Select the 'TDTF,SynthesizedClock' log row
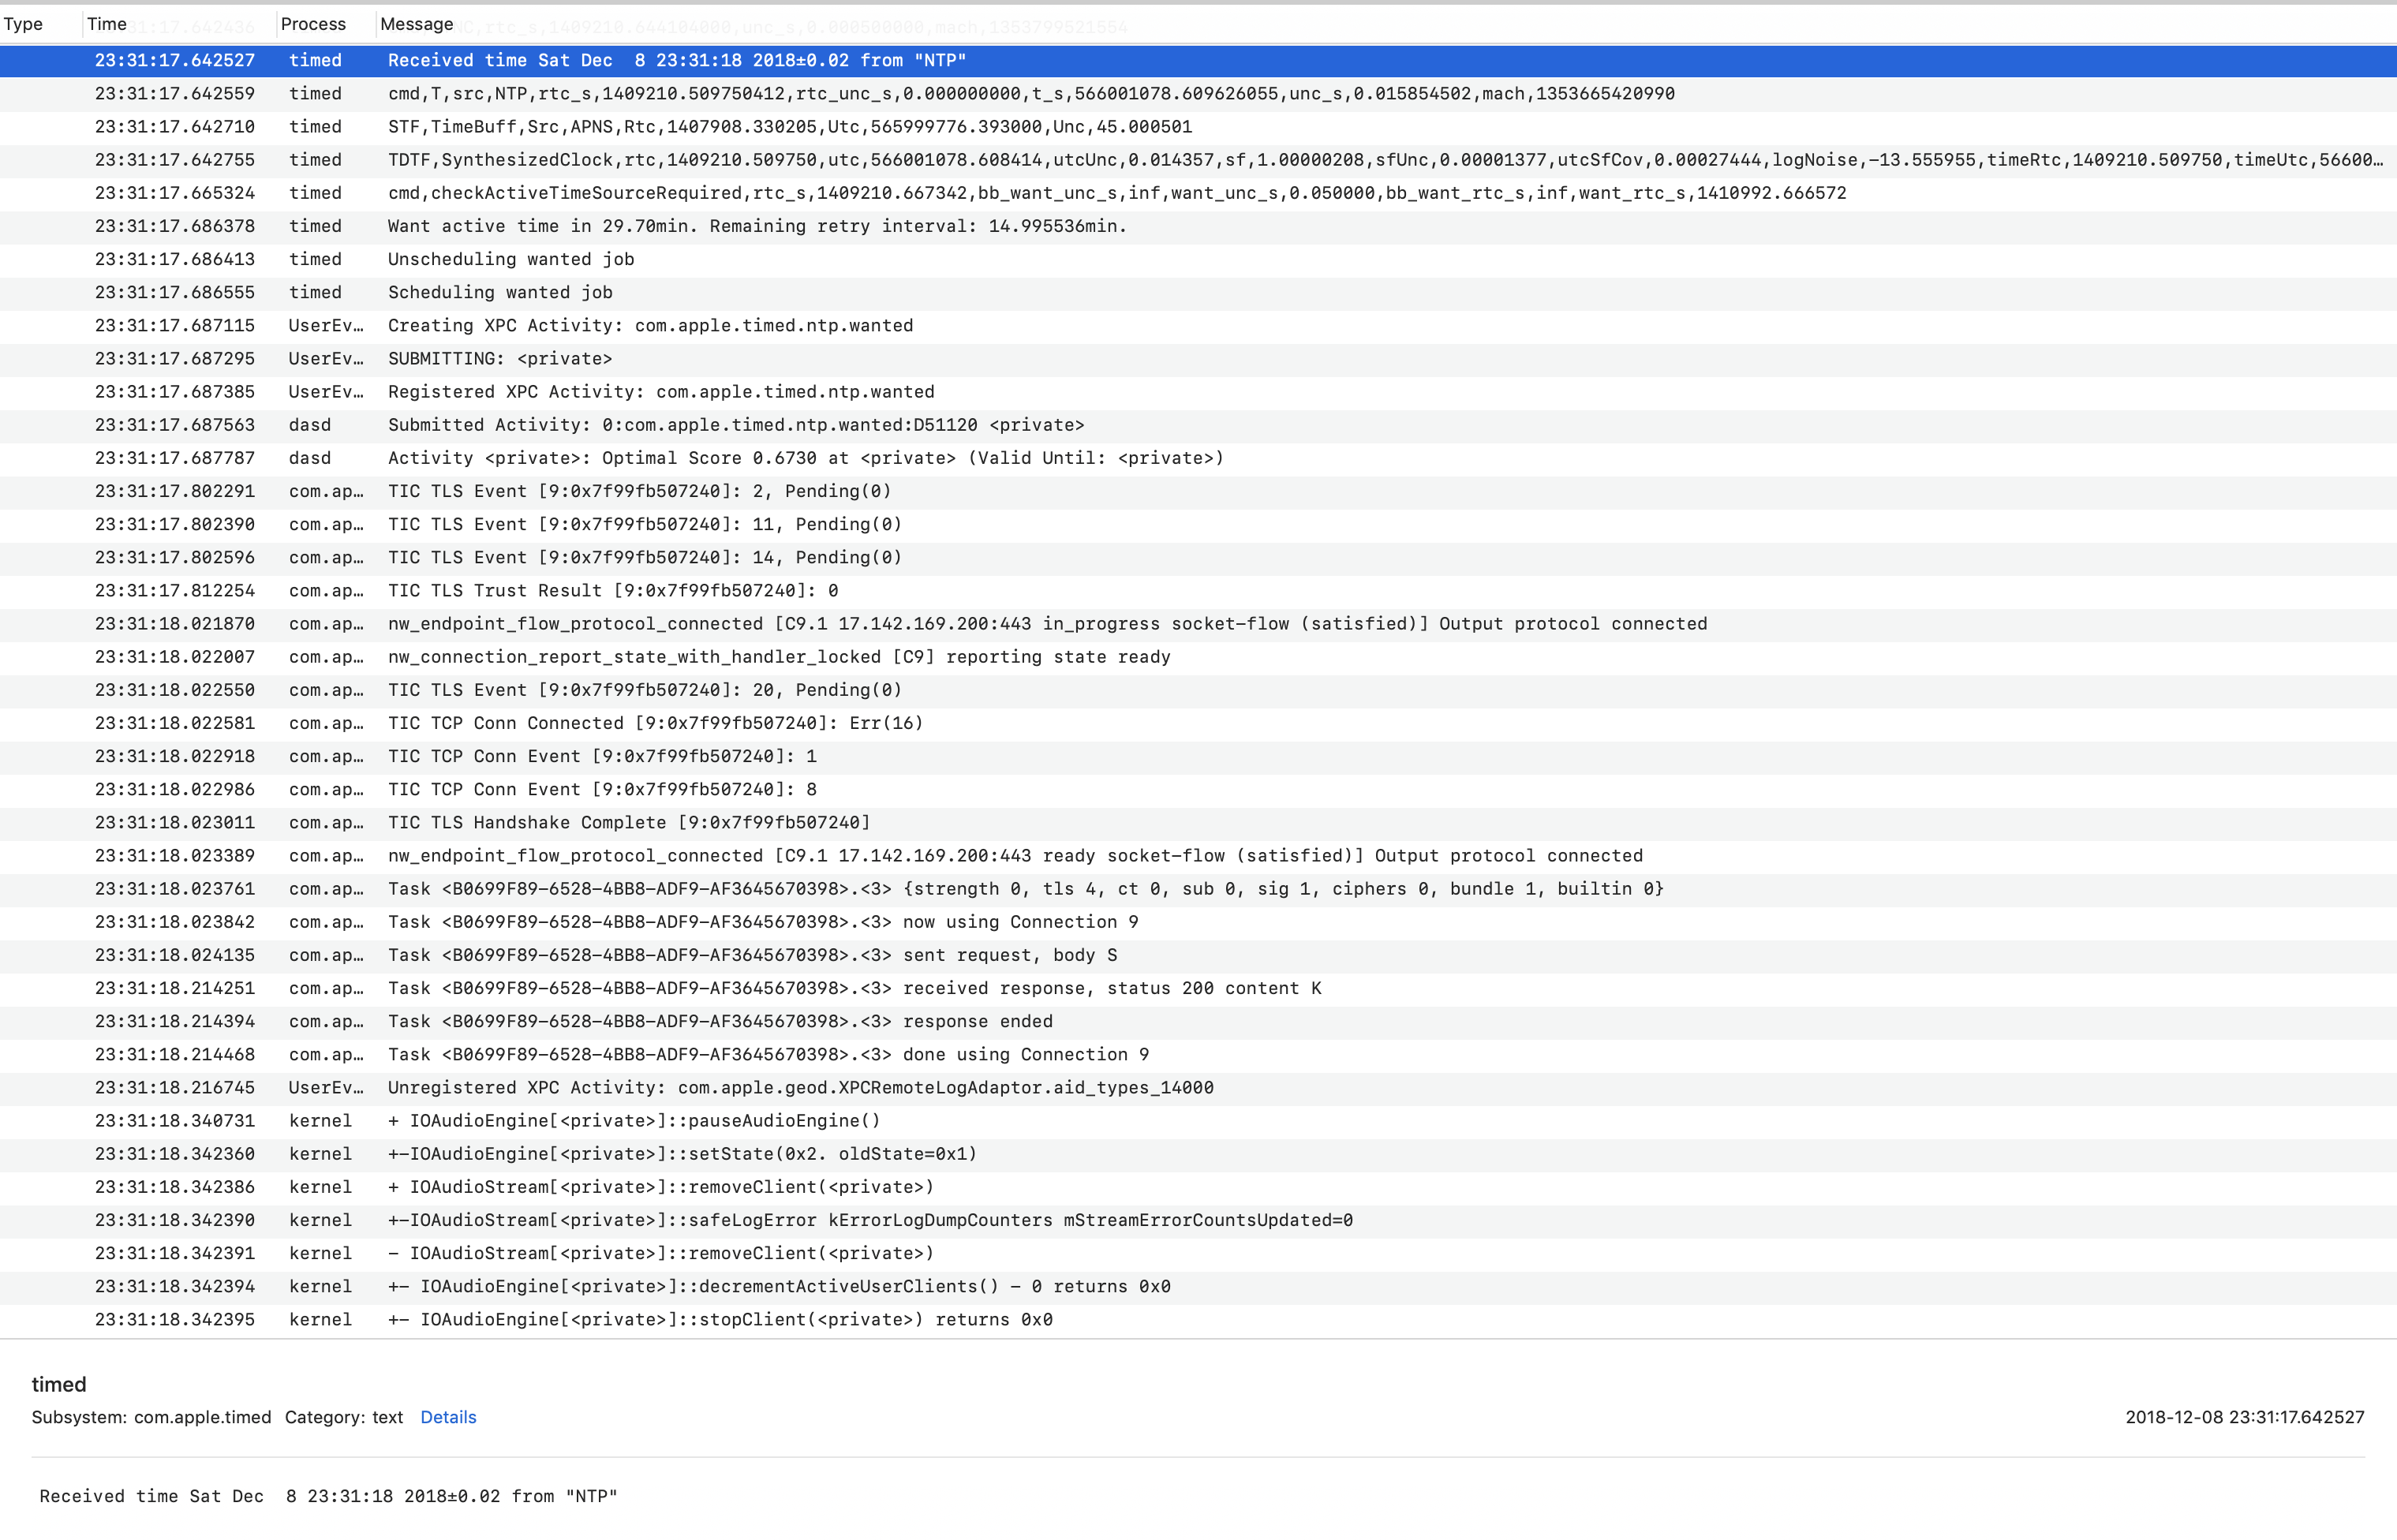 pyautogui.click(x=1198, y=159)
